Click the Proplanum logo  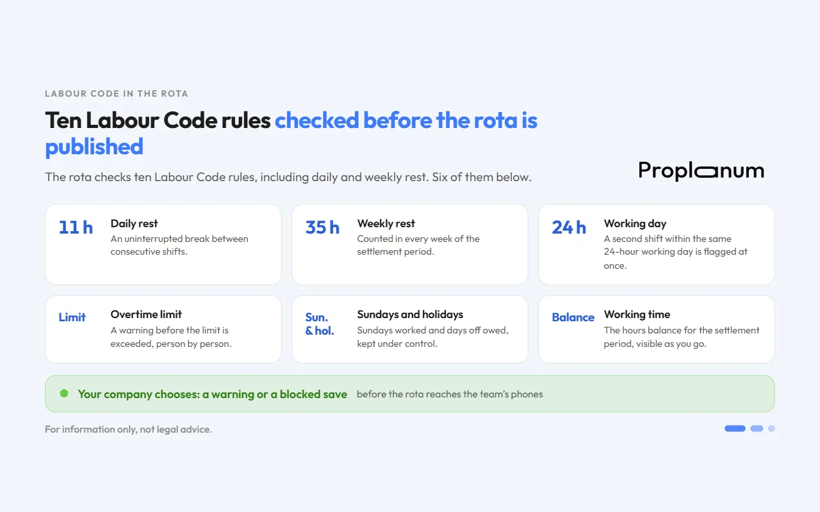click(x=701, y=171)
